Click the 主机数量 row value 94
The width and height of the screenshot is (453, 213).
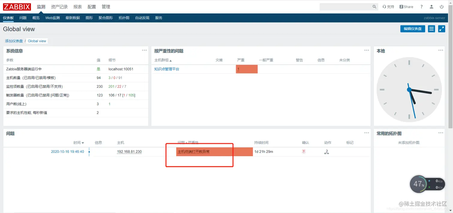click(99, 78)
